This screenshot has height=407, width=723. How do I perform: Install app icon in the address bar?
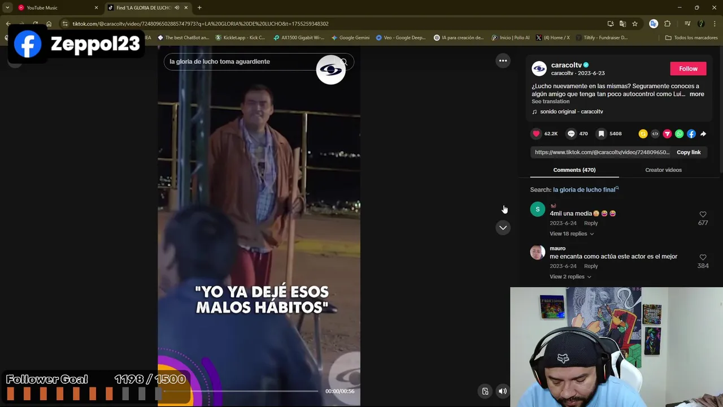611,24
